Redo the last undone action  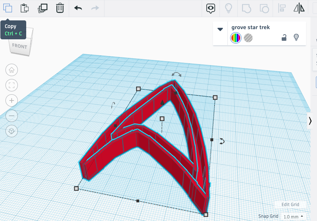(x=95, y=8)
